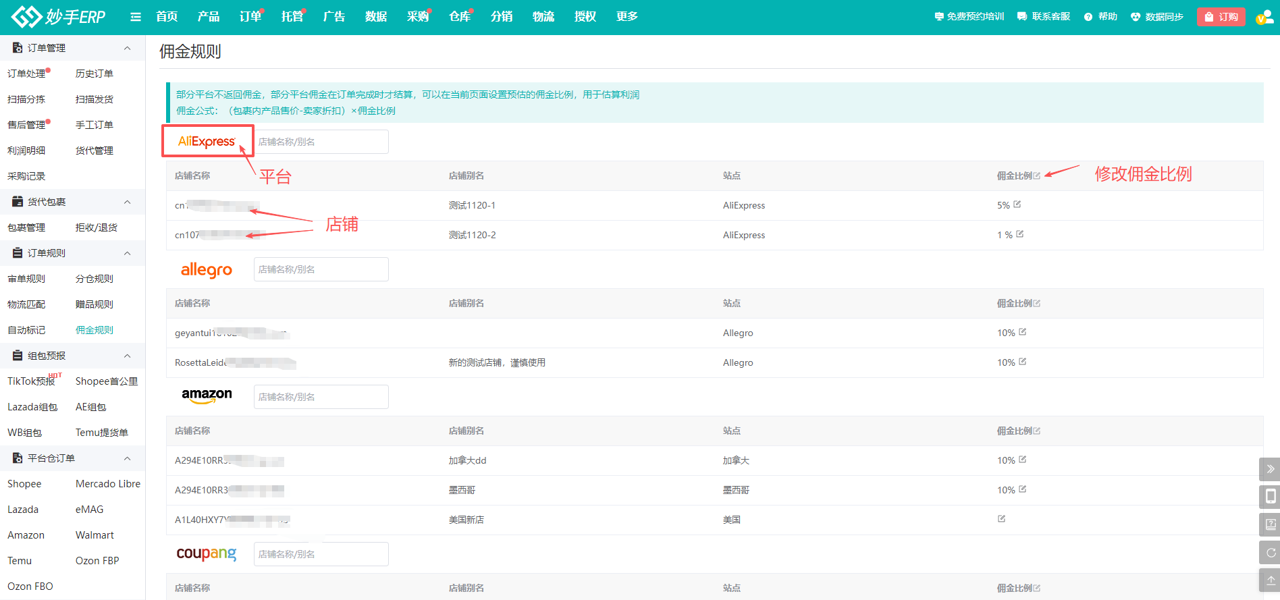1280x600 pixels.
Task: Click the refresh floating sidebar icon
Action: tap(1270, 553)
